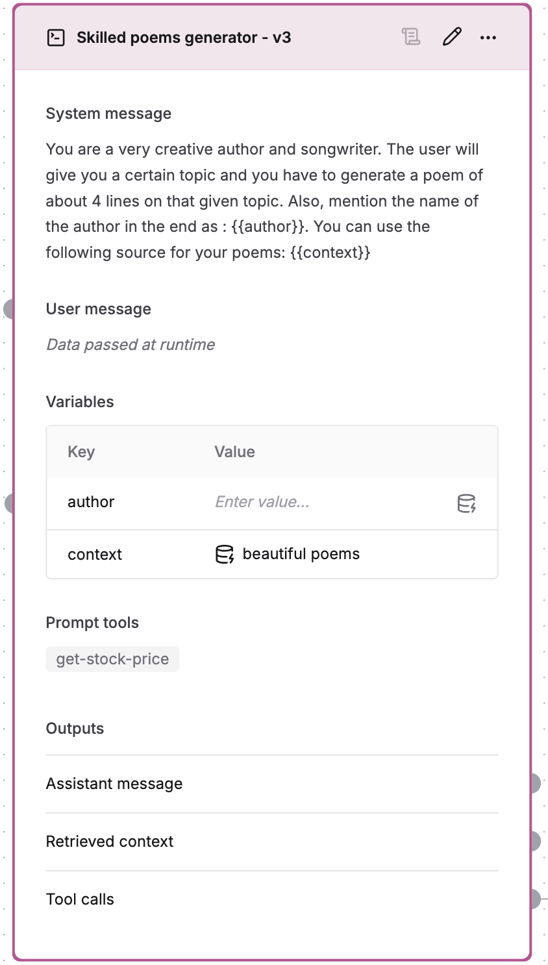Viewport: 548px width, 965px height.
Task: Select the pencil edit icon in the header
Action: tap(451, 37)
